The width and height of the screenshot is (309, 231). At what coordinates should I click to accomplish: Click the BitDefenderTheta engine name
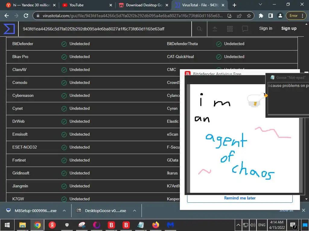(x=182, y=44)
